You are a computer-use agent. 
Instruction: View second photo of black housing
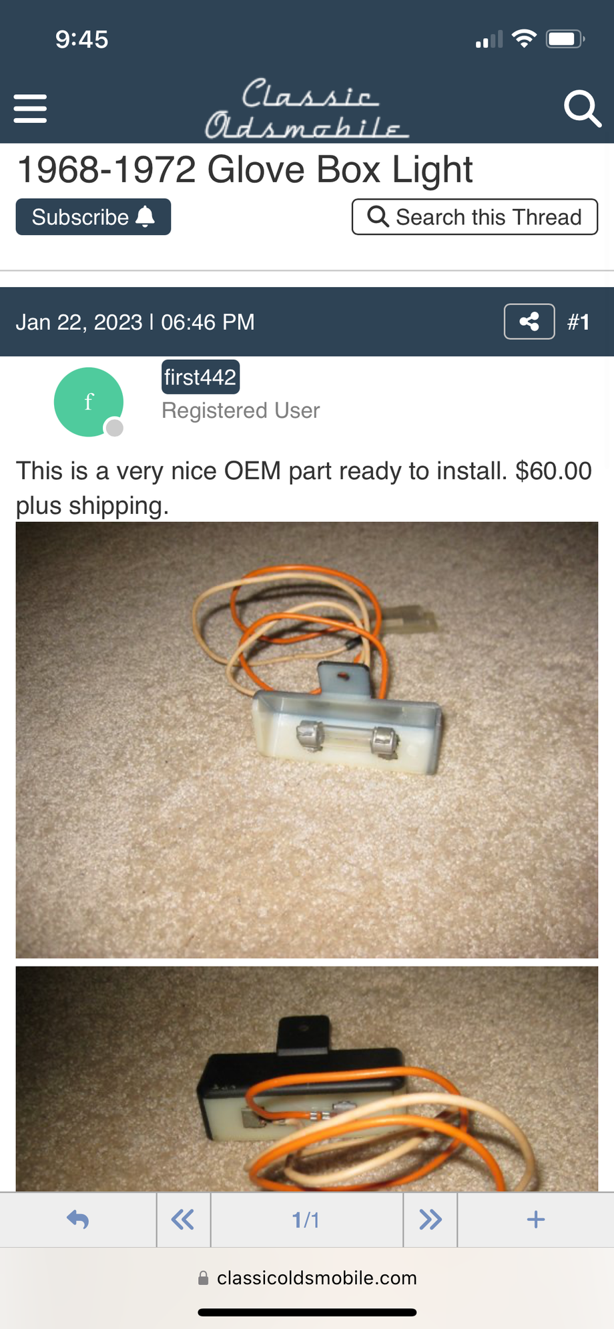coord(307,1079)
